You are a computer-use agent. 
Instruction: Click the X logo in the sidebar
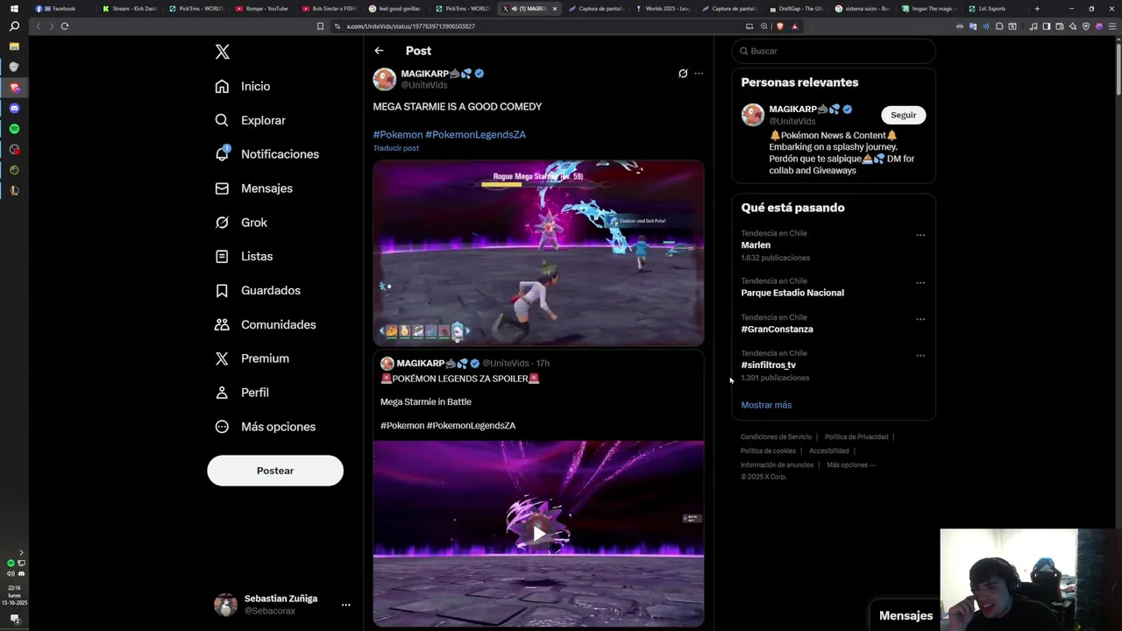coord(223,52)
